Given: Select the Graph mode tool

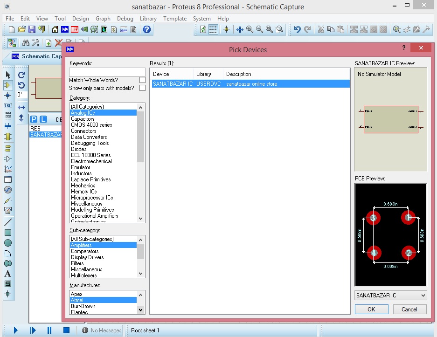Looking at the screenshot, I should pyautogui.click(x=8, y=169).
